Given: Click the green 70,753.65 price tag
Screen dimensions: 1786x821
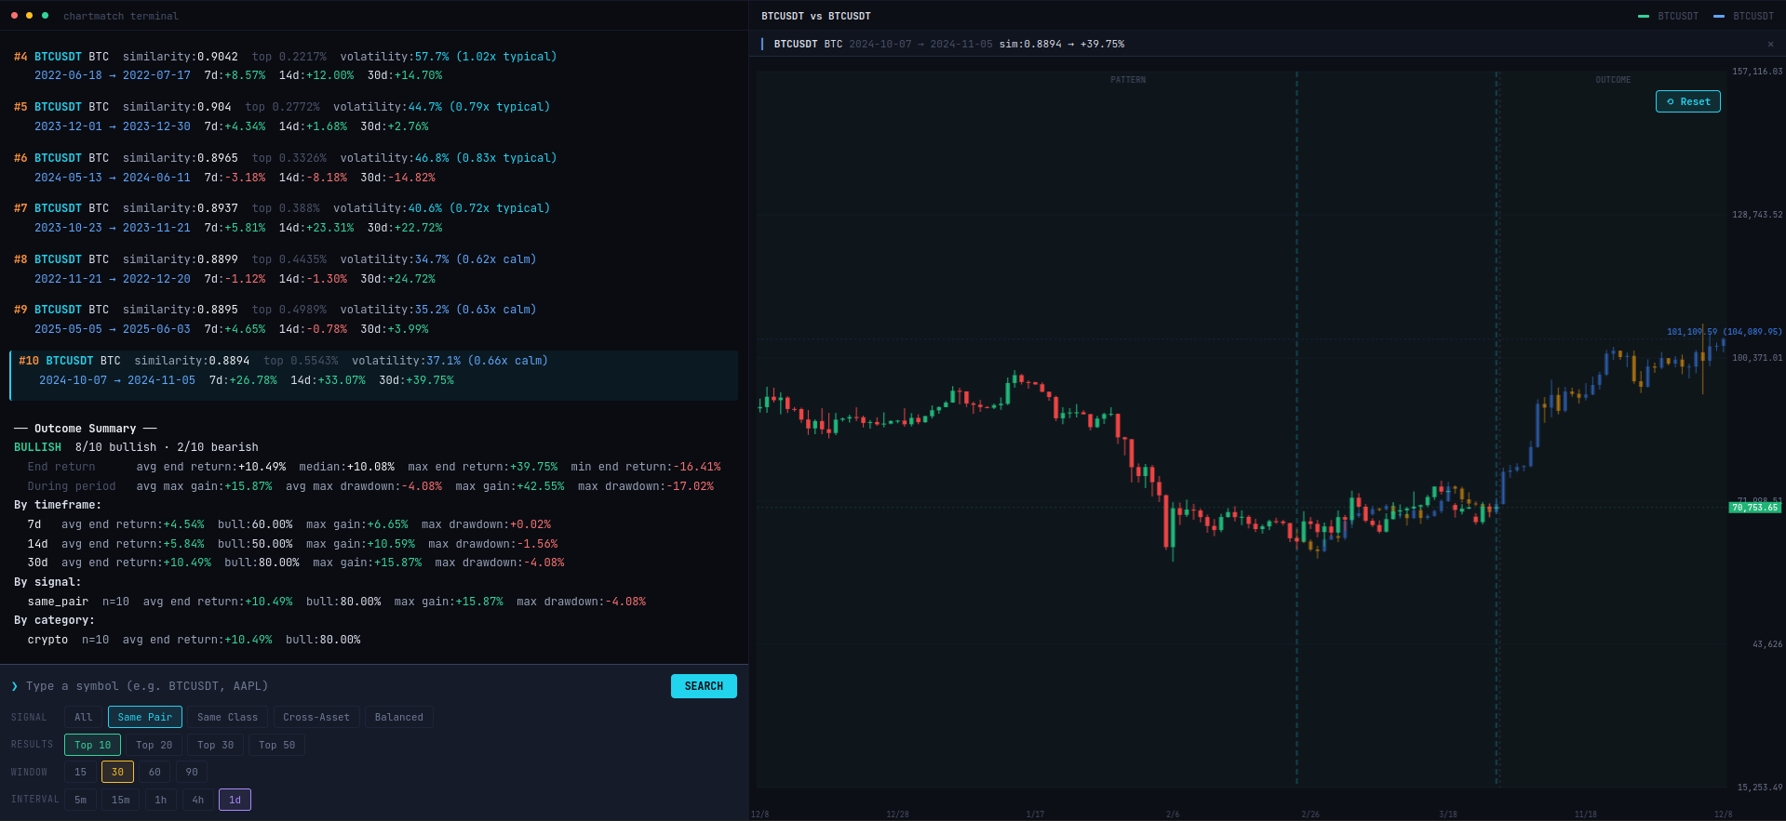Looking at the screenshot, I should click(x=1755, y=508).
